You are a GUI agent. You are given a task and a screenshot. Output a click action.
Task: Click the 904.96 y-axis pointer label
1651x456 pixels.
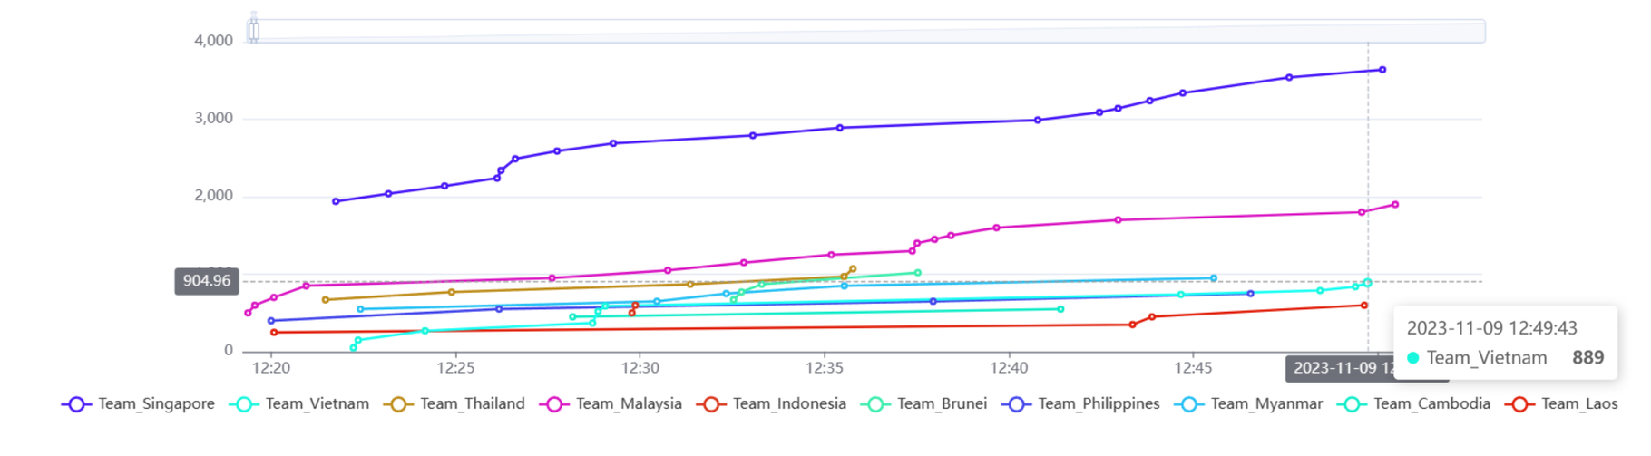click(207, 281)
